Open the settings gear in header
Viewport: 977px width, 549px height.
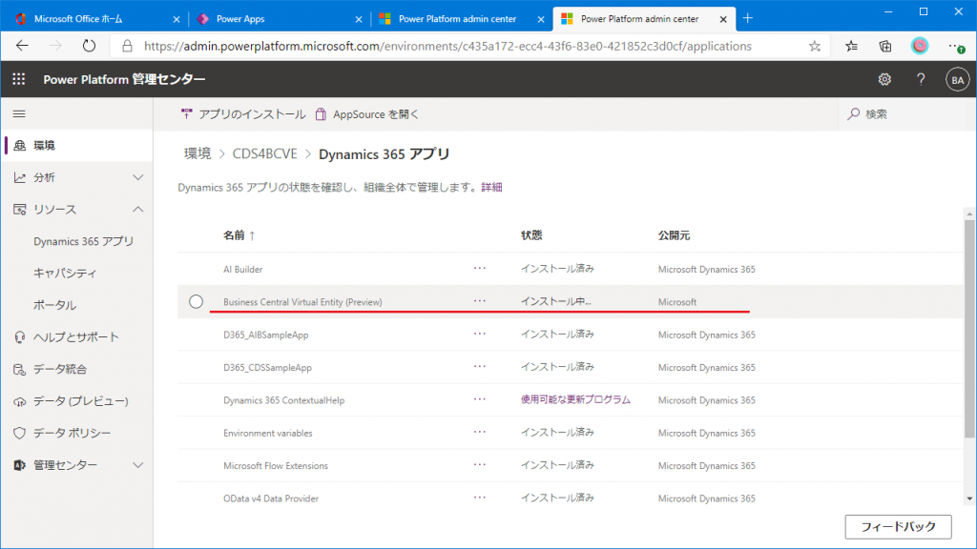pyautogui.click(x=884, y=79)
